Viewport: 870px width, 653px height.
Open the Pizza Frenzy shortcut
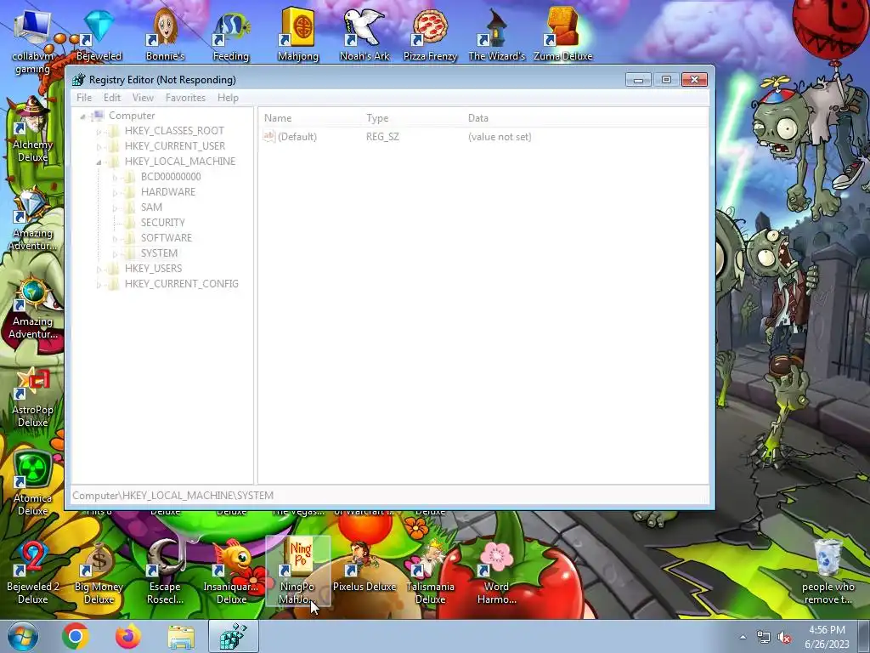430,33
